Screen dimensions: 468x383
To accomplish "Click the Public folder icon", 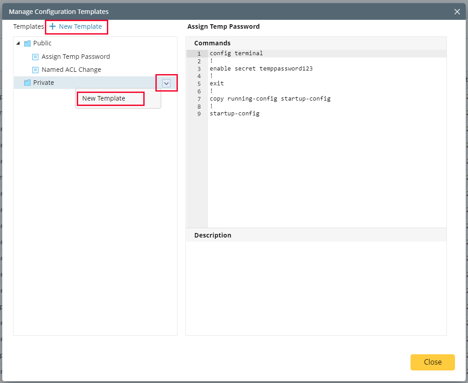I will (27, 43).
